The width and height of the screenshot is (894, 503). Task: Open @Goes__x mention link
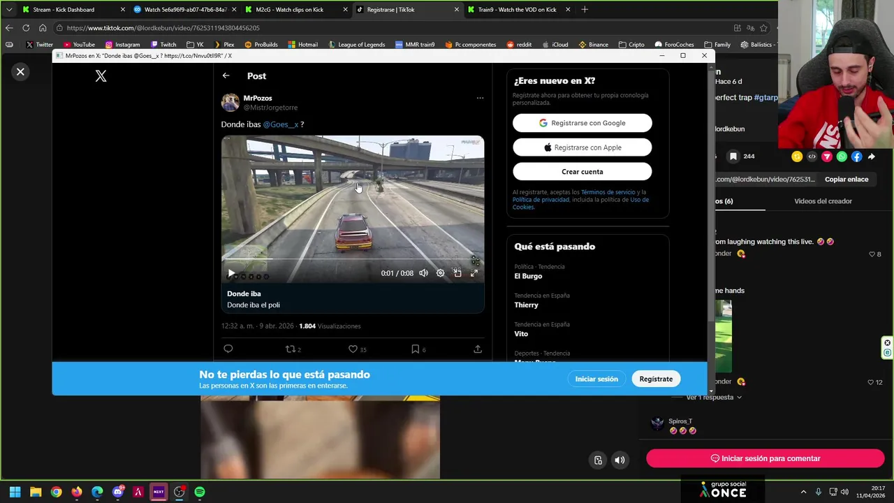[281, 124]
